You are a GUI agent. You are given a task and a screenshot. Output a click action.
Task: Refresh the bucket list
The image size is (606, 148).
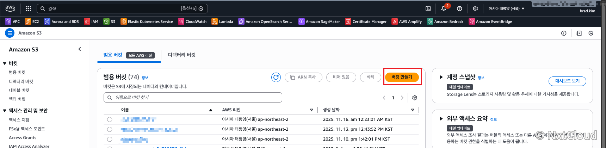tap(276, 77)
